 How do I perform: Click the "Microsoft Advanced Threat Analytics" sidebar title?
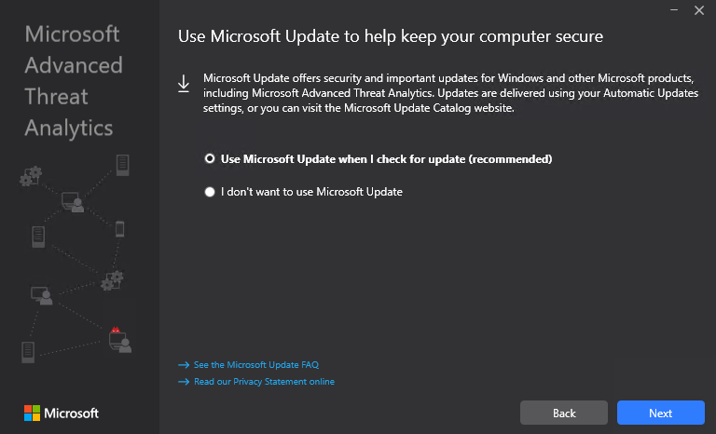[x=74, y=81]
